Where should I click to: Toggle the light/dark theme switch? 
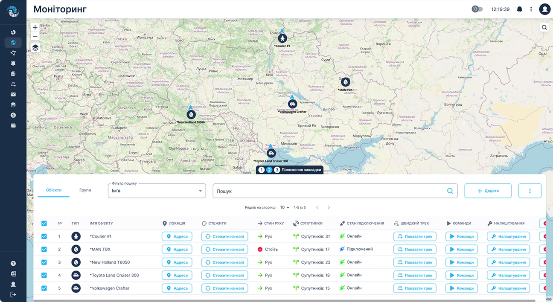(x=477, y=9)
